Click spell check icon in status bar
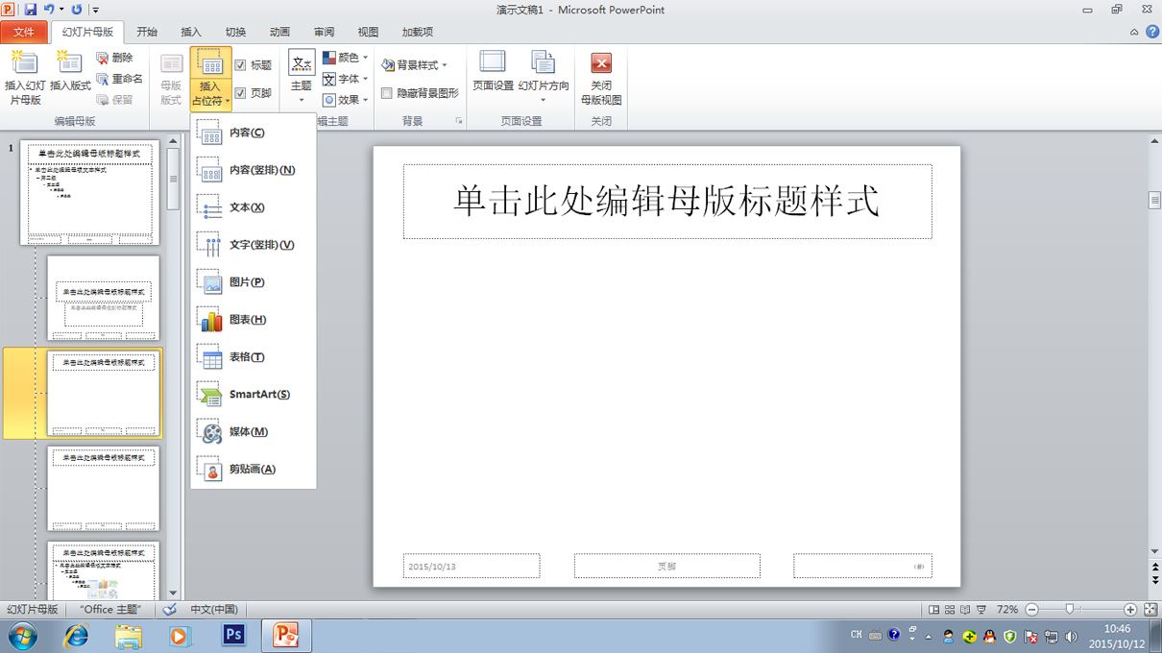The height and width of the screenshot is (653, 1162). (170, 609)
